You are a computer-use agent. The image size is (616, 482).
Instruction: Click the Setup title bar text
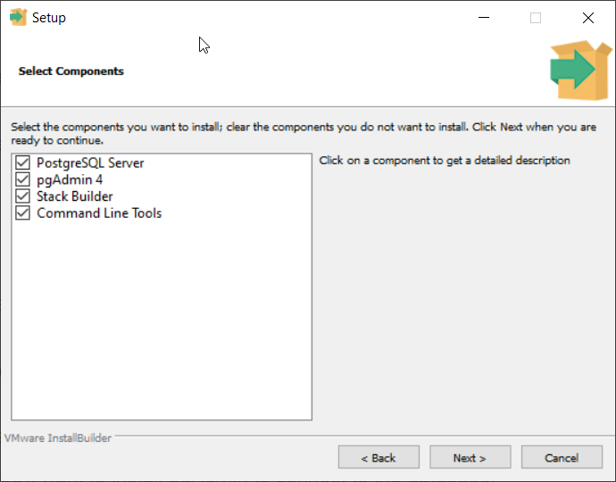(x=49, y=18)
